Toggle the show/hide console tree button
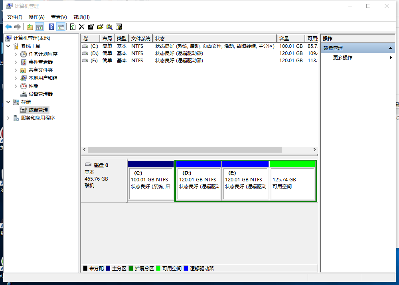 39,27
